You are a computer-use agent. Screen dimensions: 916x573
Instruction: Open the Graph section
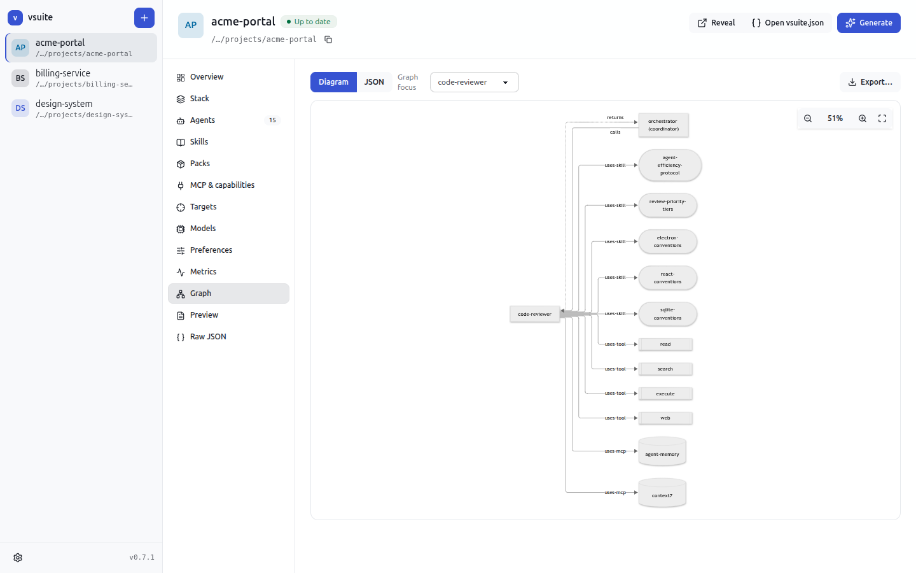point(228,294)
